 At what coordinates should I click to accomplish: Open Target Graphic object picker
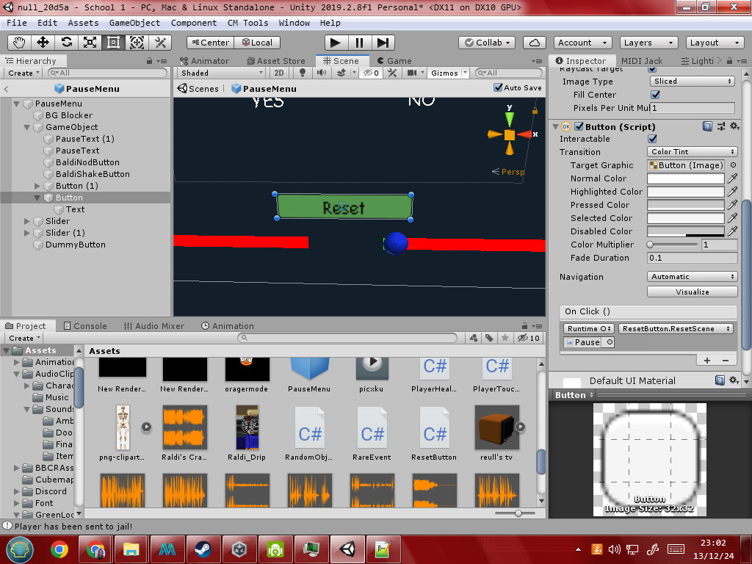734,165
